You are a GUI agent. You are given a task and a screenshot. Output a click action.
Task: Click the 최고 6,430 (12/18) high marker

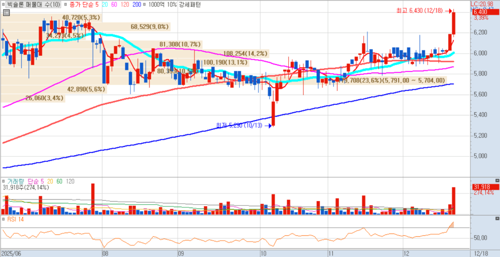(x=419, y=10)
